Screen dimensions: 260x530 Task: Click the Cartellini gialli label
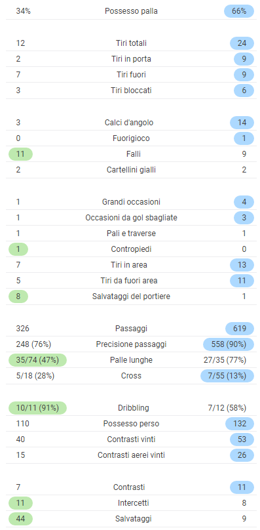click(x=131, y=170)
